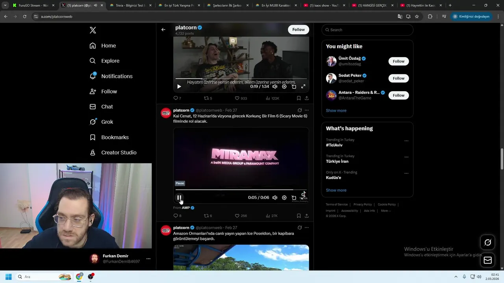Follow Ümit Özdağ
Image resolution: width=504 pixels, height=283 pixels.
pyautogui.click(x=398, y=61)
